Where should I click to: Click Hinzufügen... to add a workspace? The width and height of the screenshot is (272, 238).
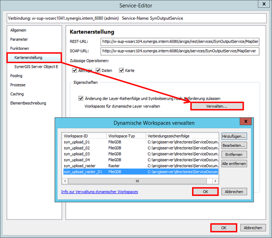[234, 136]
